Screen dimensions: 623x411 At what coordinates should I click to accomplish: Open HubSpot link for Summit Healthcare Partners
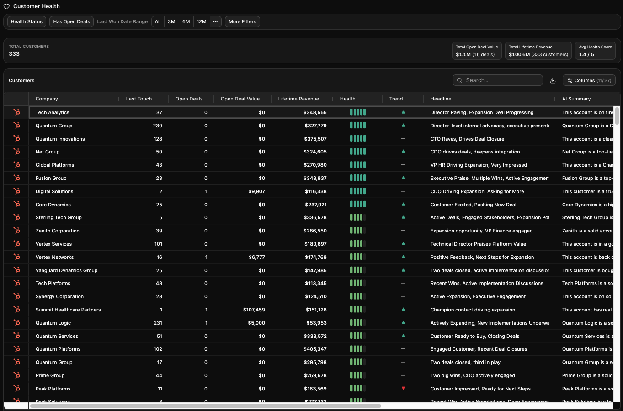[x=16, y=310]
